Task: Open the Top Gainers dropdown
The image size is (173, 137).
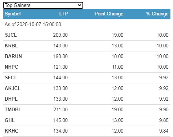Action: 43,6
